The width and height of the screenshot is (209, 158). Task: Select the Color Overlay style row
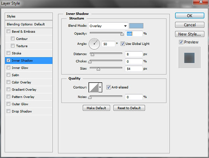point(29,82)
